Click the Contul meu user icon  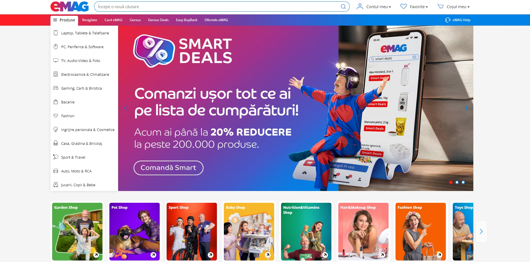click(x=360, y=6)
